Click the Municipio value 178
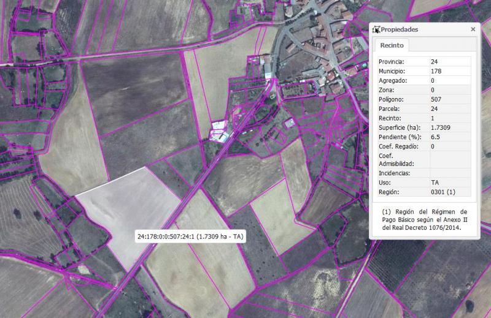 [x=436, y=71]
